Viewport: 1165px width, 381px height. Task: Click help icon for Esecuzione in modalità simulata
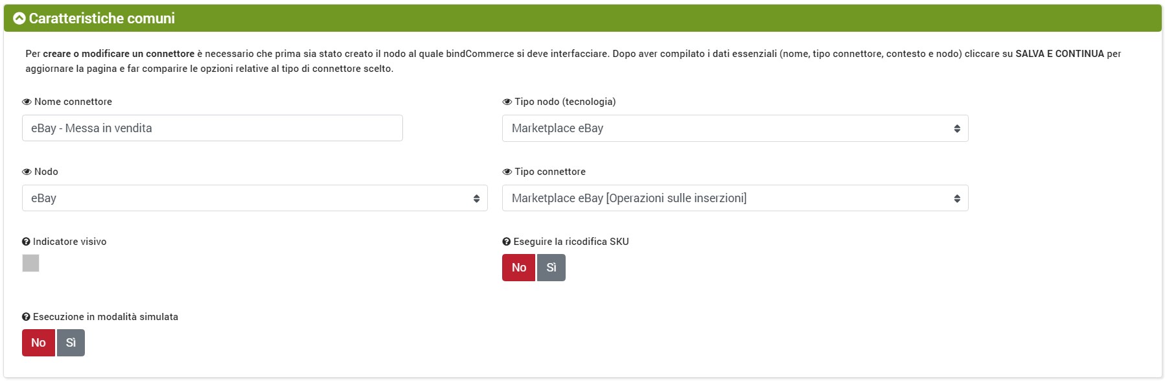[26, 317]
